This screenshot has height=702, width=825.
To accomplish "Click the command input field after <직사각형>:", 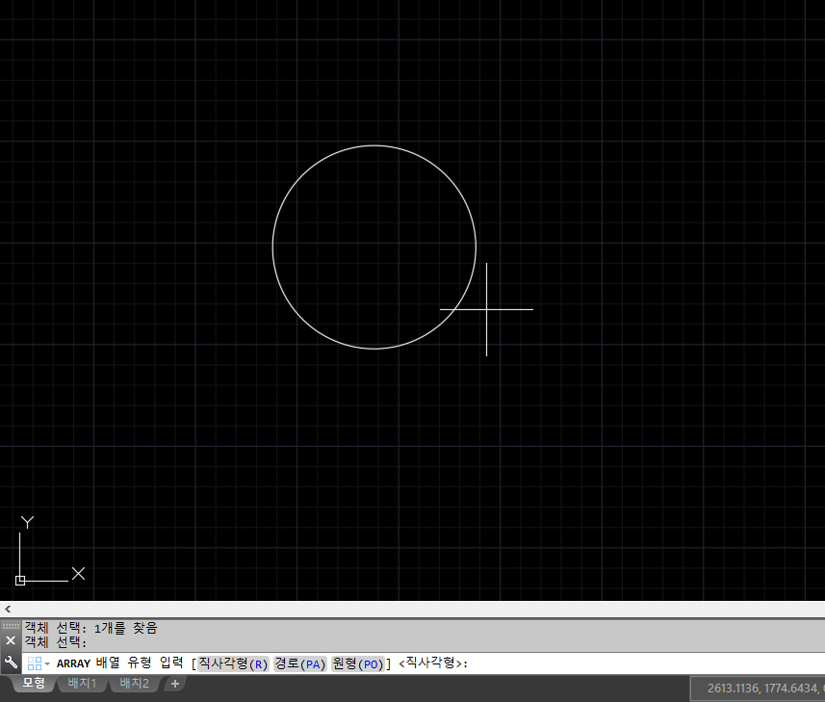I will click(645, 663).
